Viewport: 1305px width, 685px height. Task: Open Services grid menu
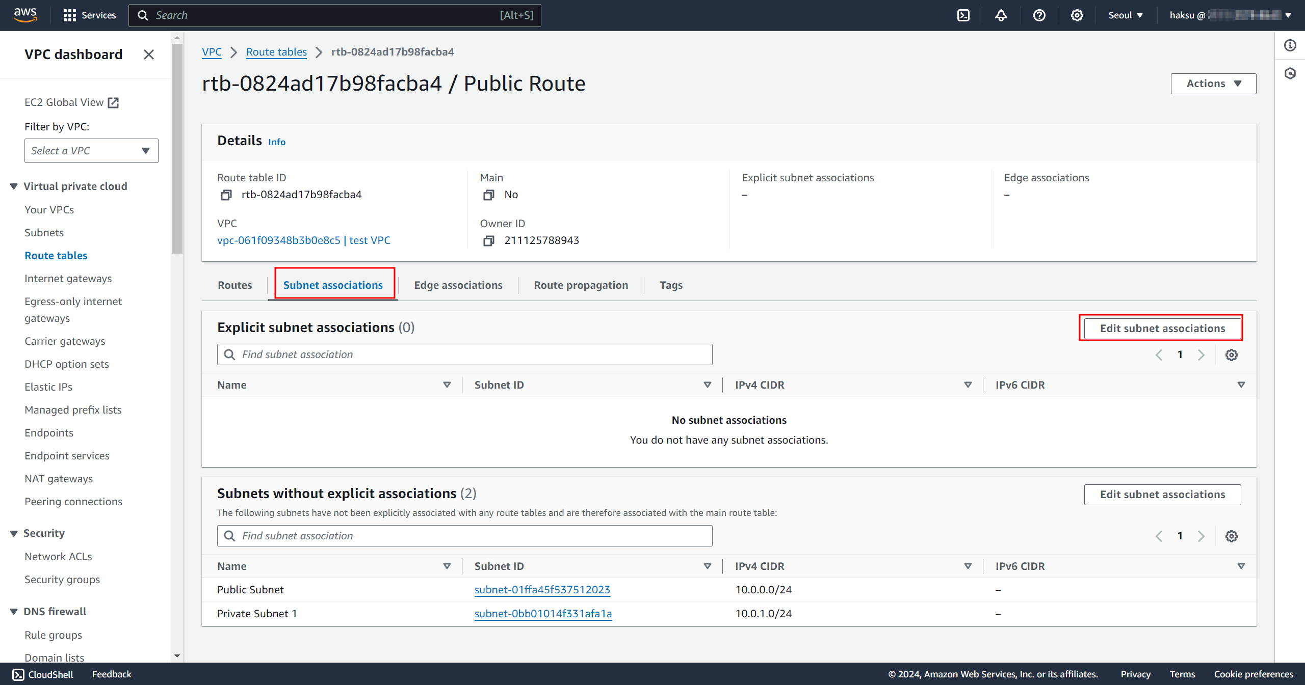point(89,15)
